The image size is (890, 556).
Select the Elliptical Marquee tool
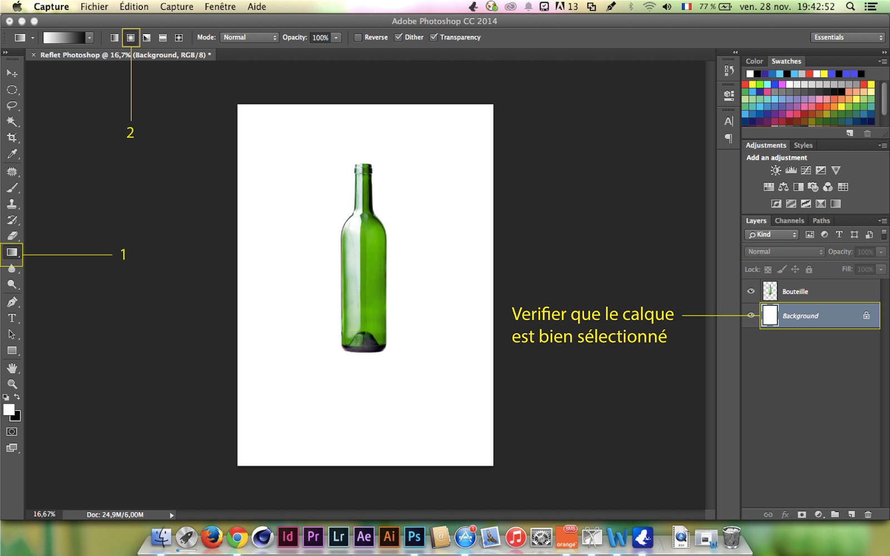12,90
